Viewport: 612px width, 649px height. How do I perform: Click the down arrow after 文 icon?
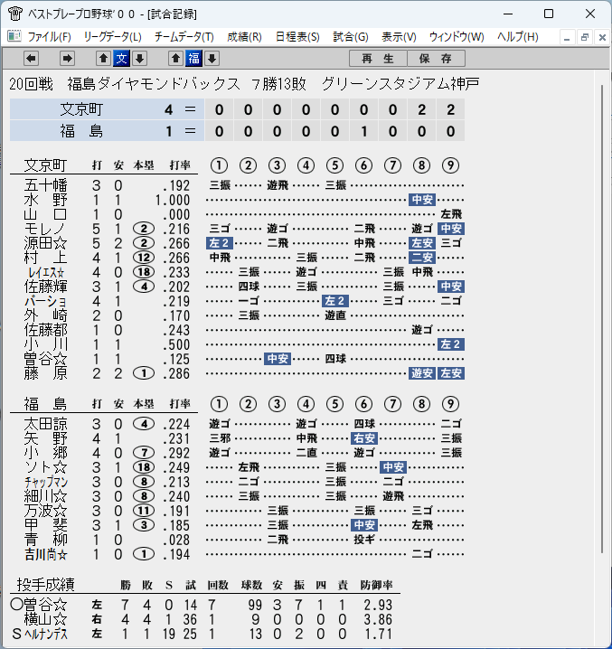[x=139, y=59]
